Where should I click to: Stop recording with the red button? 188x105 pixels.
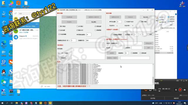(180, 90)
